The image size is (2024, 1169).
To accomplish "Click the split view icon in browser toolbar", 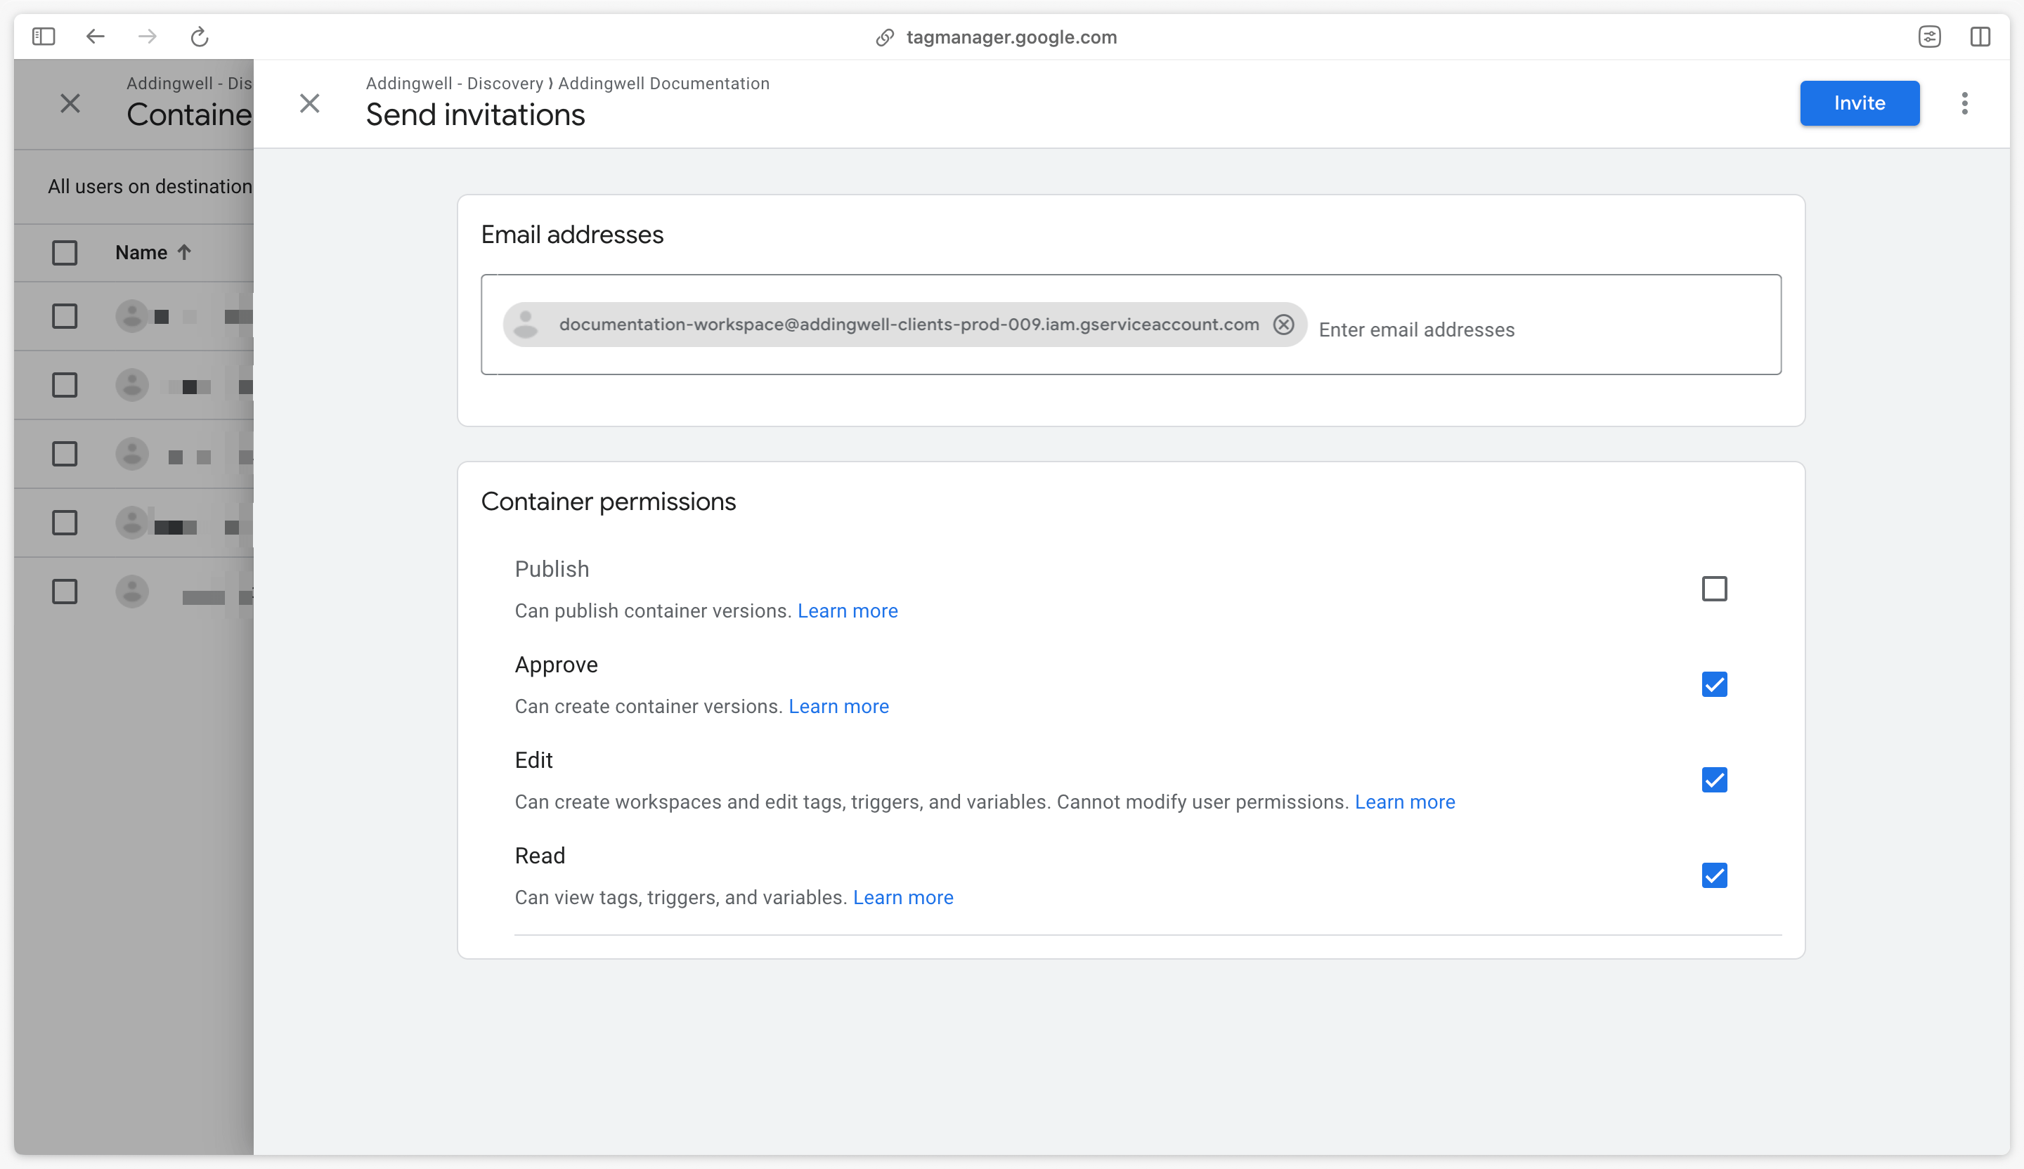I will 1980,36.
